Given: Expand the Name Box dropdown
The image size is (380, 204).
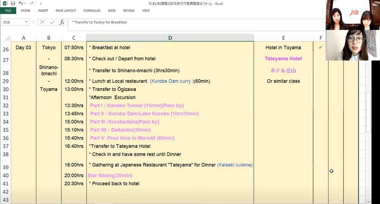Looking at the screenshot, I should click(x=27, y=22).
